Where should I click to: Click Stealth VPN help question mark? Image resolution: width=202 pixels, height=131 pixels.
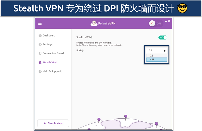(91, 37)
